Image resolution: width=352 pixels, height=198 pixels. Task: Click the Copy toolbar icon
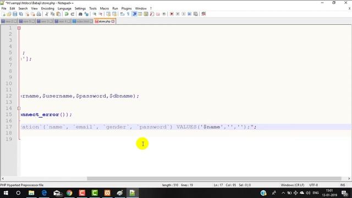pos(53,14)
